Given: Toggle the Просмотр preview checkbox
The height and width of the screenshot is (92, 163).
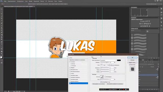Looking at the screenshot, I should [130, 65].
